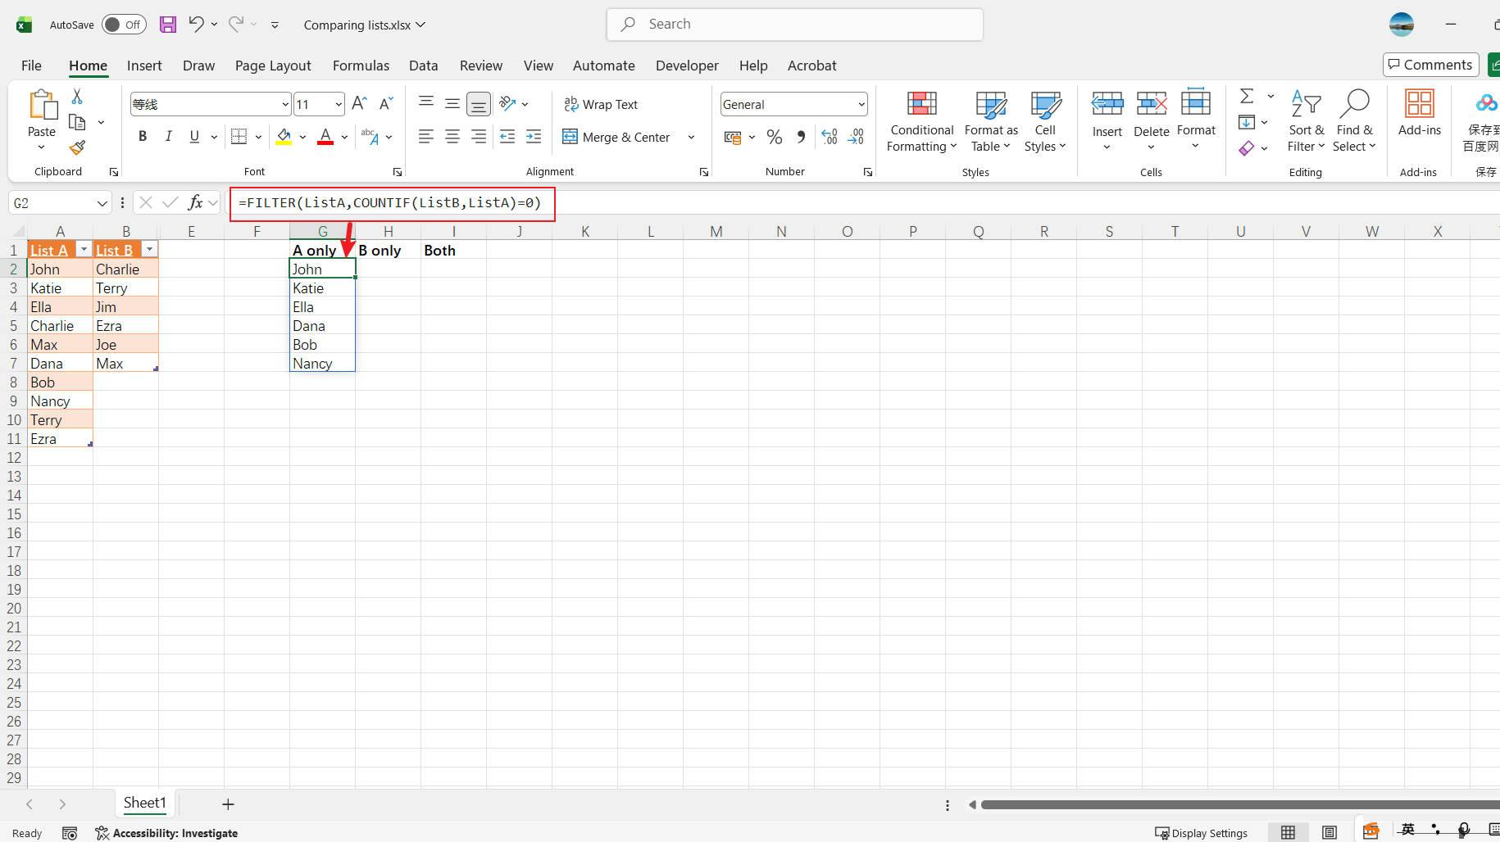Open the Formulas tab

(x=361, y=66)
